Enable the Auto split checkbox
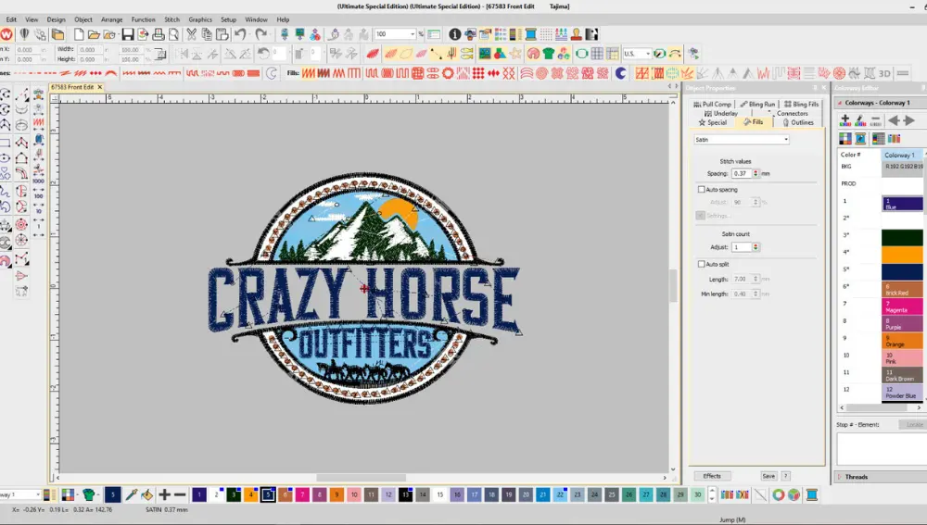 click(x=701, y=264)
